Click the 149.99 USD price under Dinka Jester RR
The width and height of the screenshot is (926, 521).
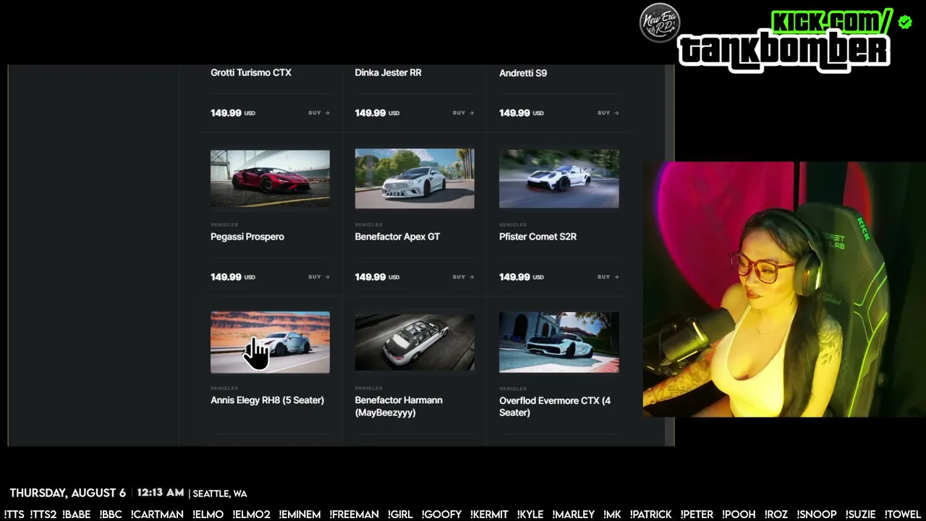coord(377,113)
